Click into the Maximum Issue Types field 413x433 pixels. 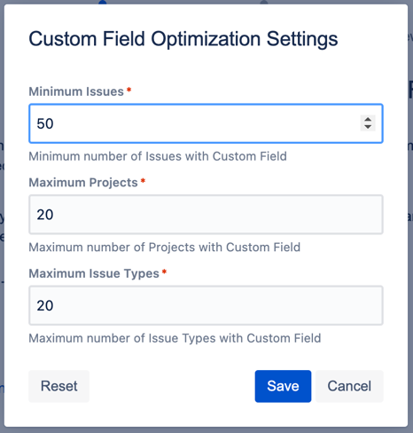click(x=206, y=305)
